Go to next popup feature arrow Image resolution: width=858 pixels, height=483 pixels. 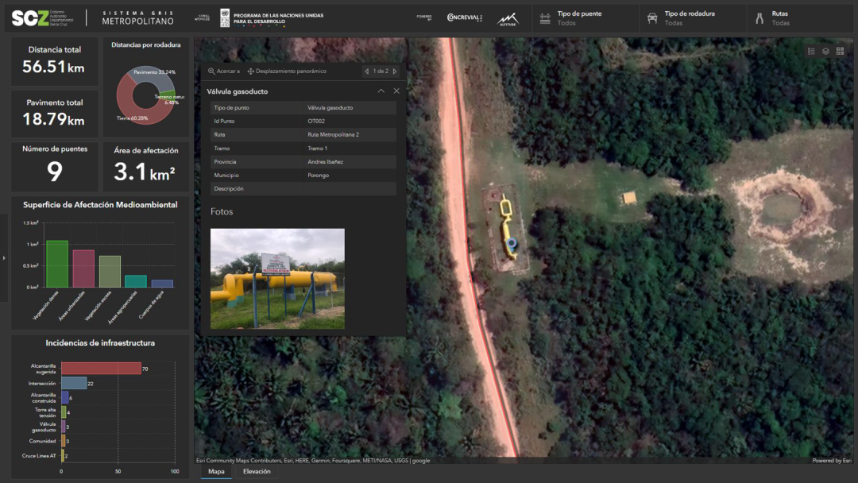[395, 71]
